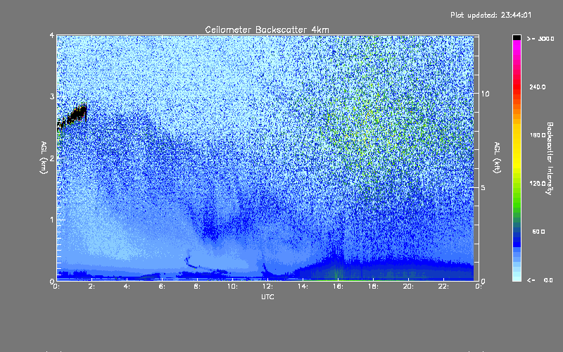
Task: Click the '5' label on the kft axis
Action: click(483, 187)
